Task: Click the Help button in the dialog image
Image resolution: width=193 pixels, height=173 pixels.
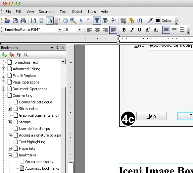Action: coord(151,116)
